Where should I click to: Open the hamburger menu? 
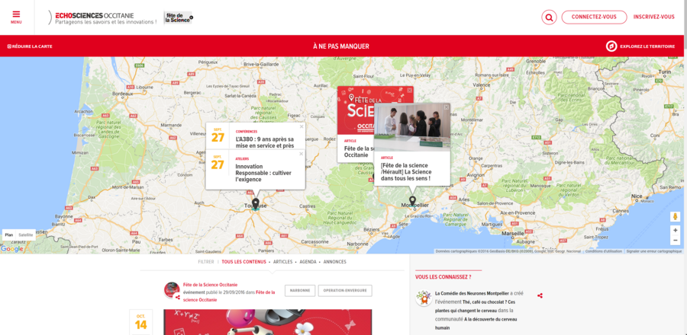click(x=16, y=16)
